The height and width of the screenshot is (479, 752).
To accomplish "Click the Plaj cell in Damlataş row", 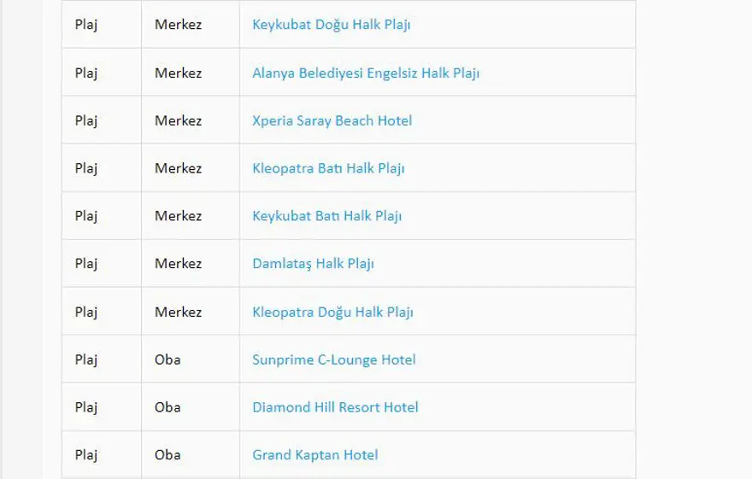I will (x=85, y=264).
